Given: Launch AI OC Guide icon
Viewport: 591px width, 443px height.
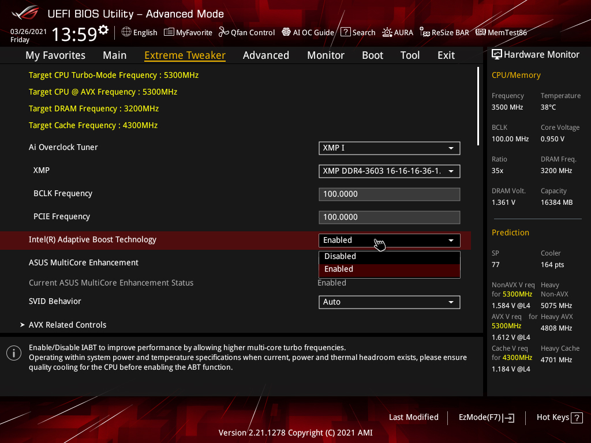Looking at the screenshot, I should [x=286, y=32].
